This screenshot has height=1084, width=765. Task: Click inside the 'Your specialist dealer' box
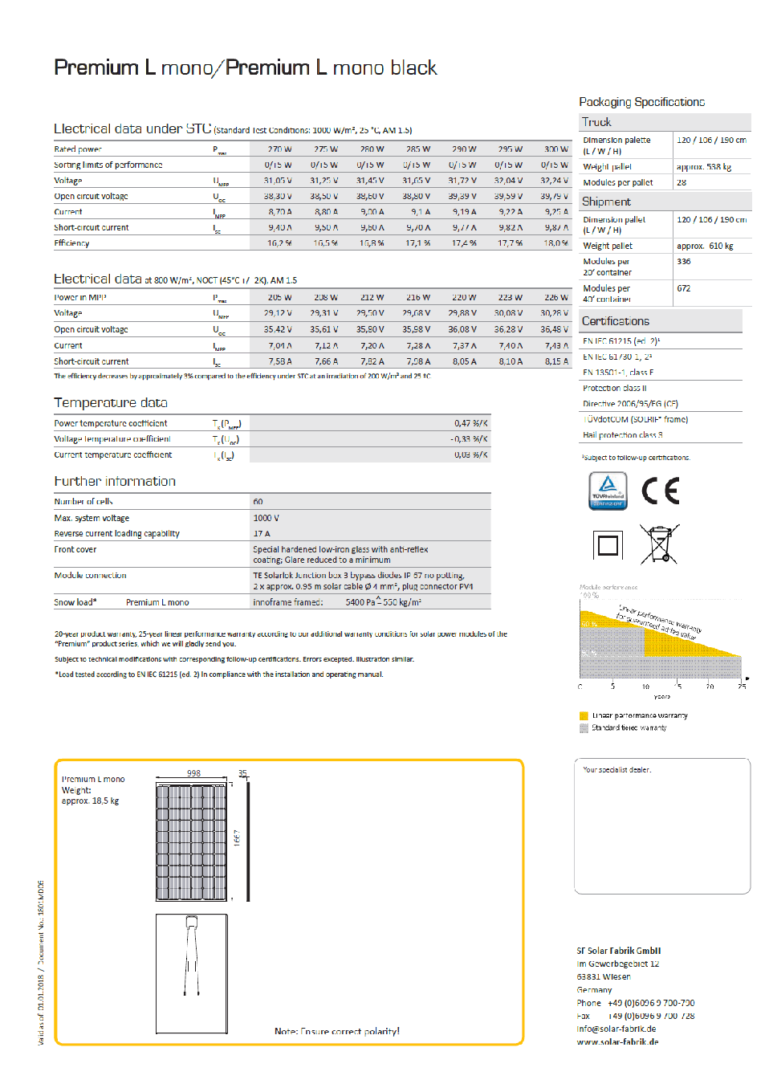(662, 826)
